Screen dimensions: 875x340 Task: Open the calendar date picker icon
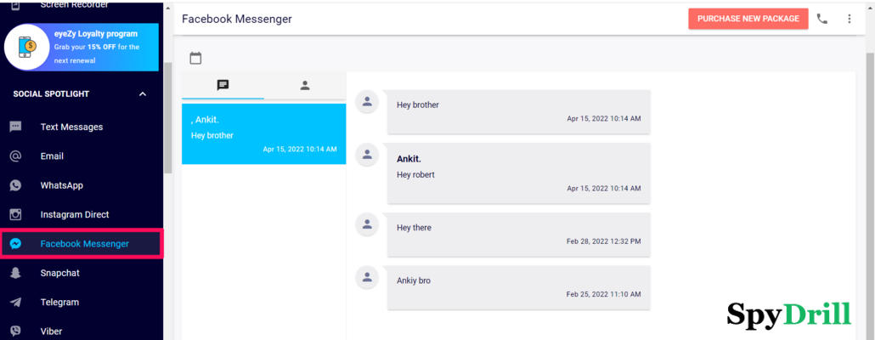(195, 59)
